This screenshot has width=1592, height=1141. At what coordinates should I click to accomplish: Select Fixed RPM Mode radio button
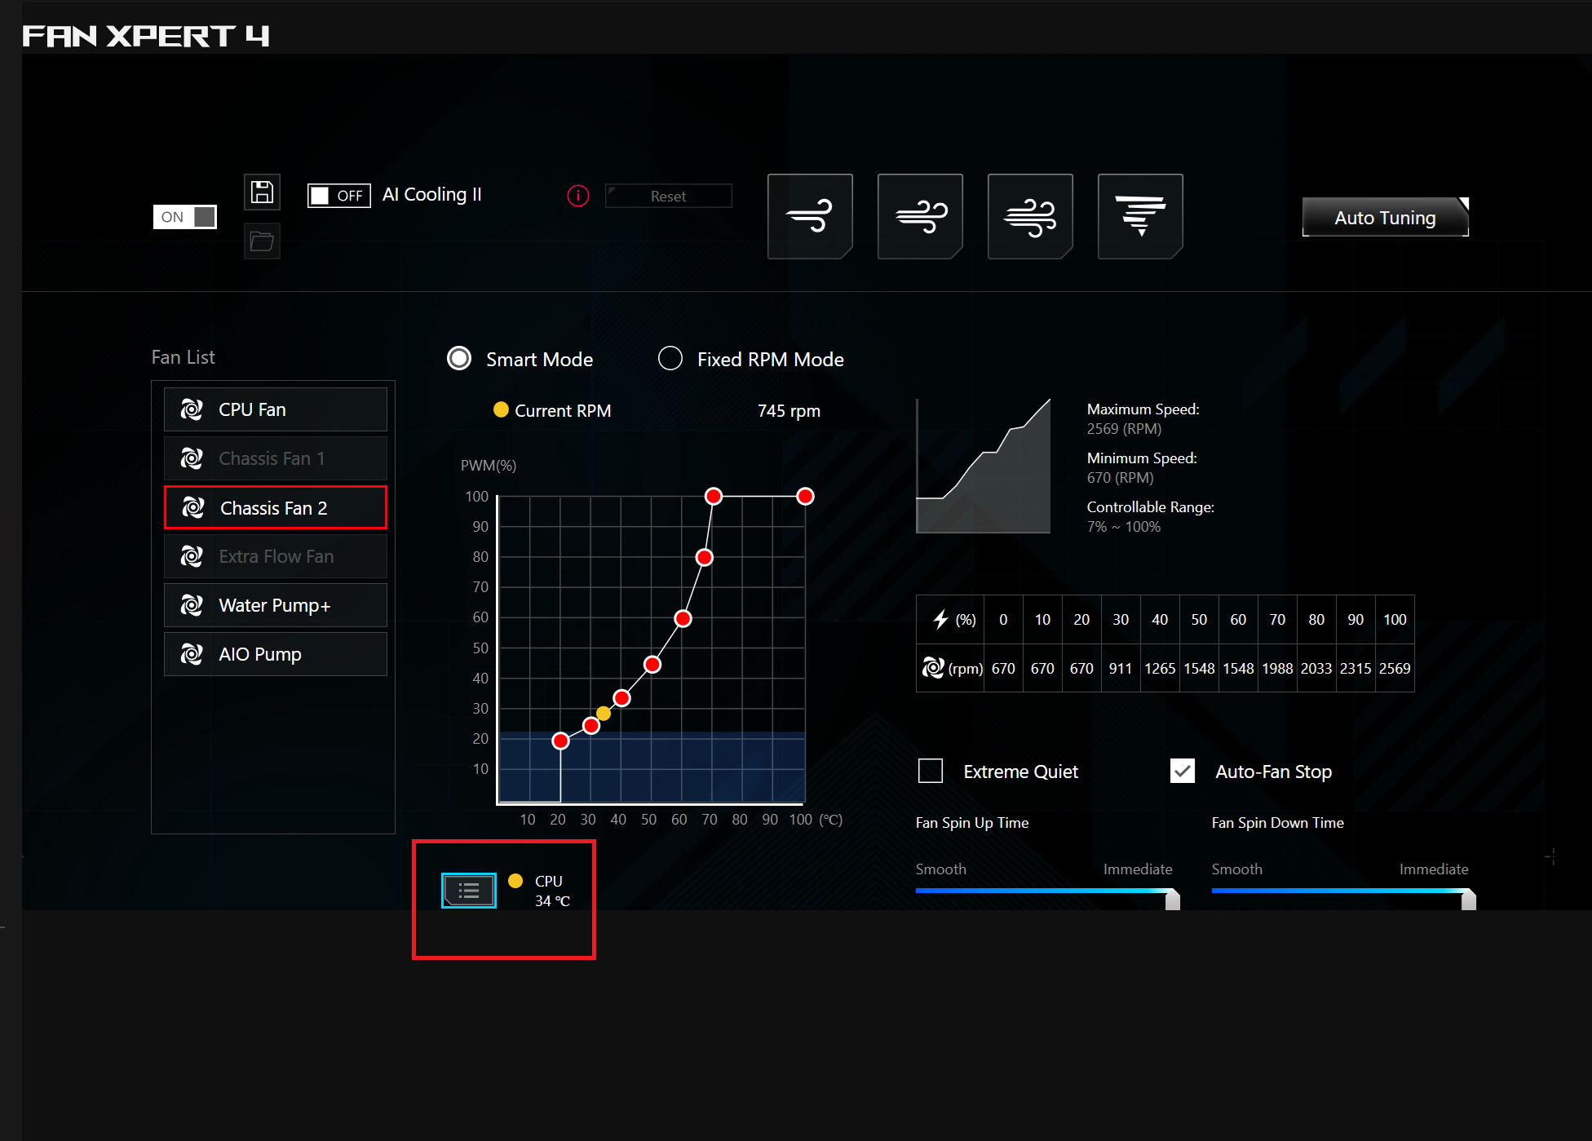[x=670, y=359]
